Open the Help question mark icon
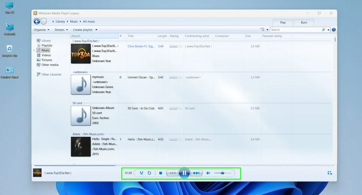This screenshot has height=195, width=362. click(x=333, y=30)
